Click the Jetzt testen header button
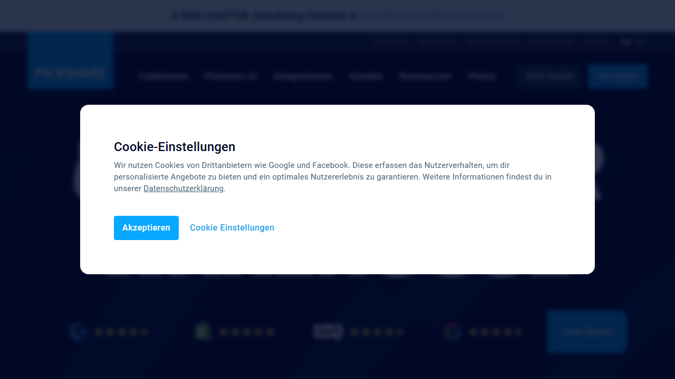 click(x=549, y=76)
